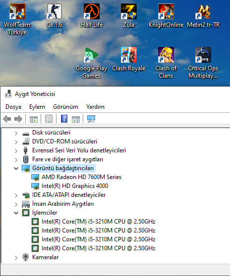Screen dimensions: 230x276
Task: Scan for hardware changes toolbar icon
Action: (91, 119)
